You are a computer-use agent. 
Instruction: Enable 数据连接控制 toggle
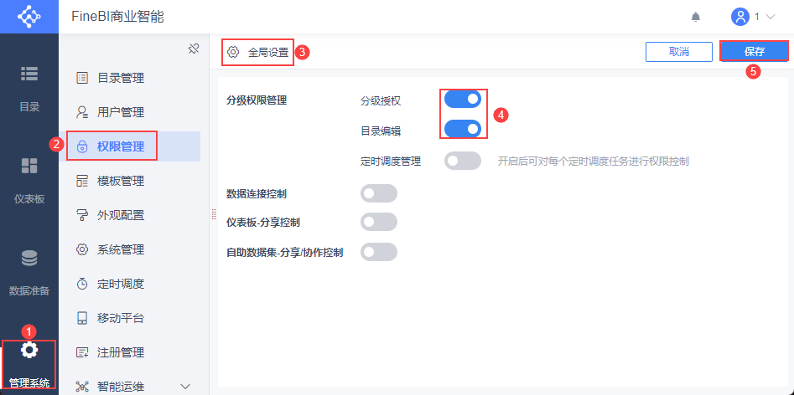pyautogui.click(x=378, y=194)
